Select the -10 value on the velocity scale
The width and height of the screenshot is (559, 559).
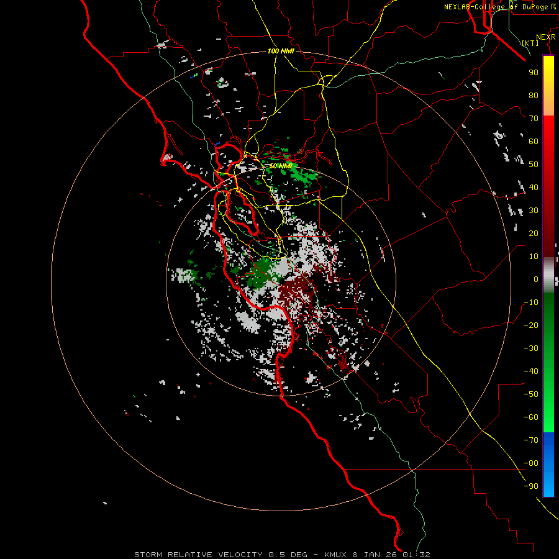[x=531, y=302]
